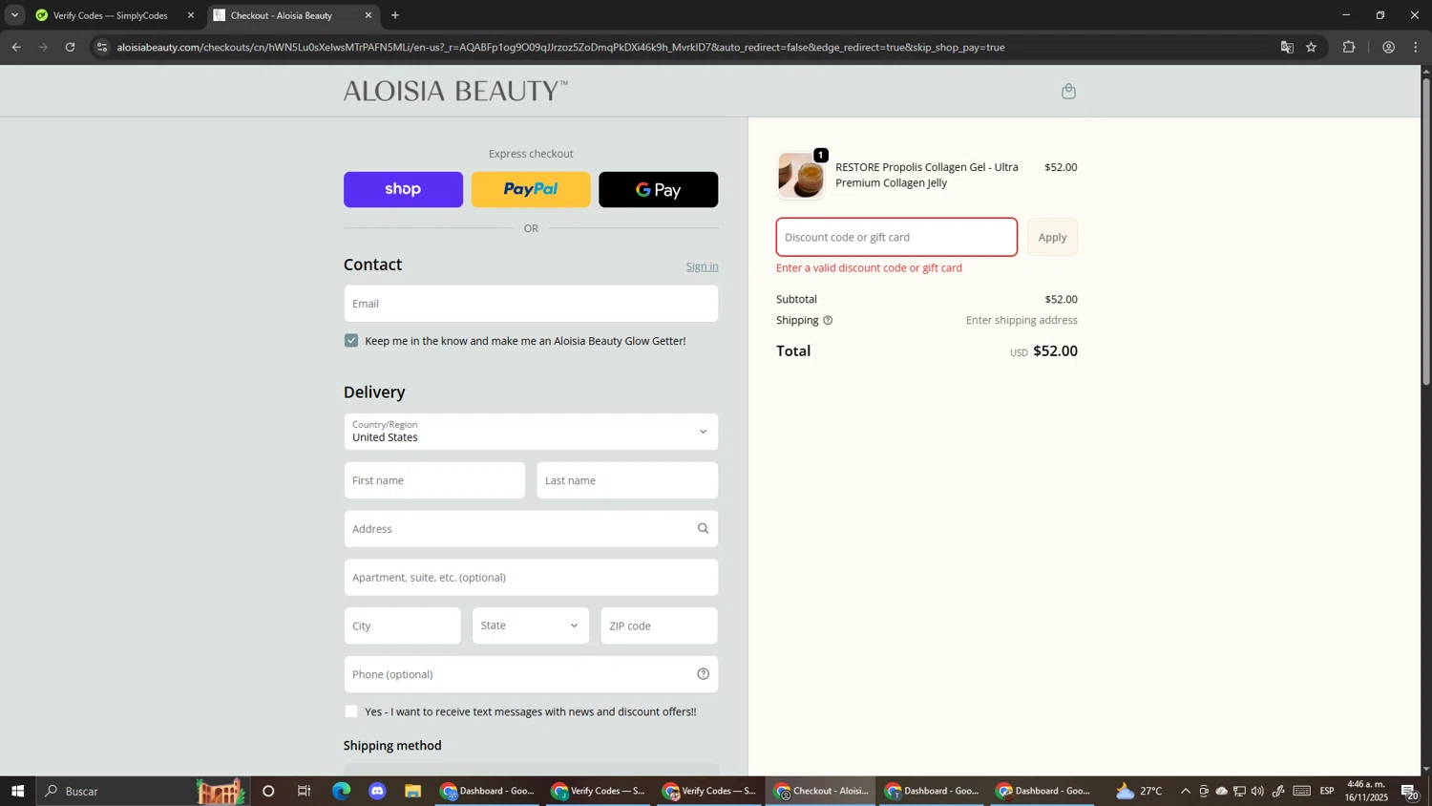The width and height of the screenshot is (1432, 806).
Task: Click the Phone (optional) field
Action: [531, 674]
